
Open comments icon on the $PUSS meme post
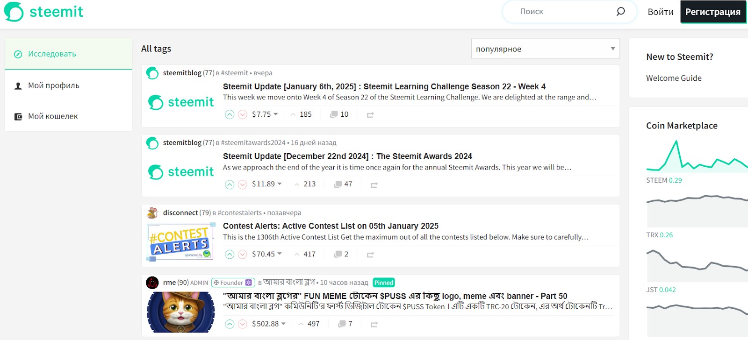click(x=342, y=324)
